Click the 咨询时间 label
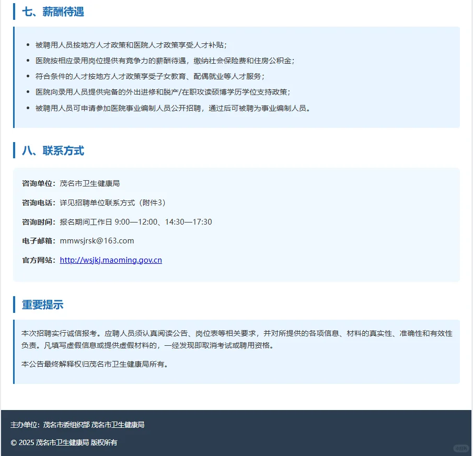 (x=39, y=222)
